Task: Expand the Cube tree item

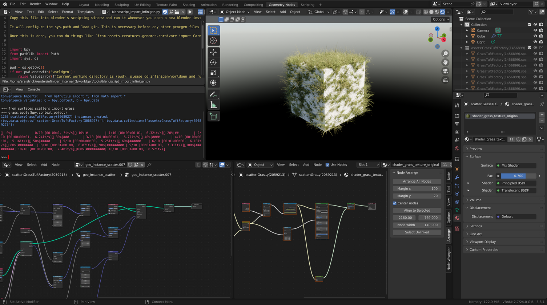Action: coord(467,36)
